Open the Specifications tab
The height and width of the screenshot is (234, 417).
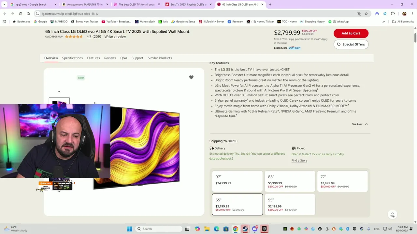(72, 58)
